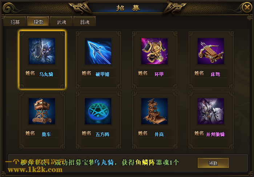Select the 床弩 crossbow cart icon
Image resolution: width=254 pixels, height=177 pixels.
[211, 51]
